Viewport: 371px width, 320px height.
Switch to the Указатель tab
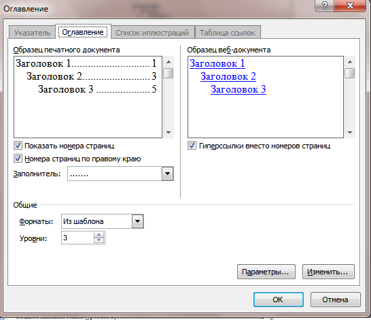(x=32, y=33)
